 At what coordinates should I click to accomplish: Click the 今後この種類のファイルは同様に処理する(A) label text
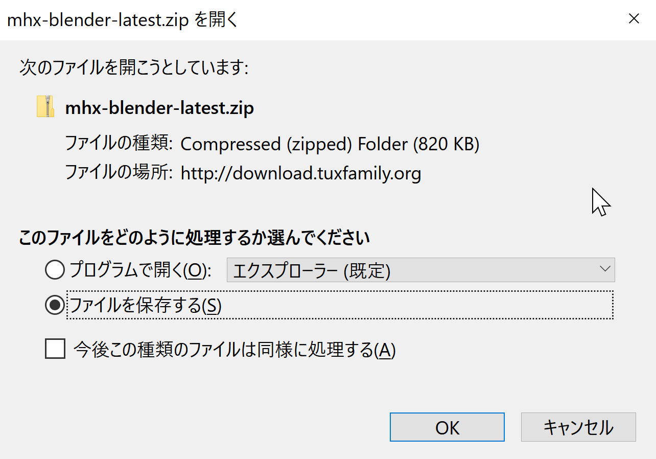pos(235,350)
